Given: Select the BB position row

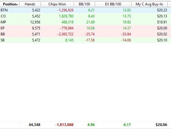Looking at the screenshot, I should pyautogui.click(x=85, y=34).
